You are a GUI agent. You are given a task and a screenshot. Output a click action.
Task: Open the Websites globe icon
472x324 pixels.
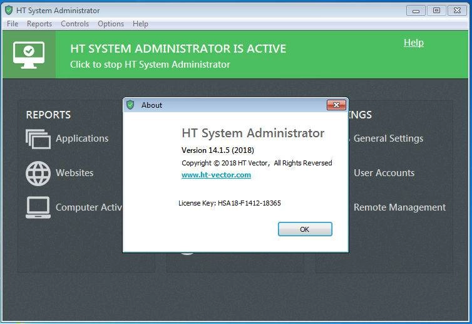[x=38, y=174]
